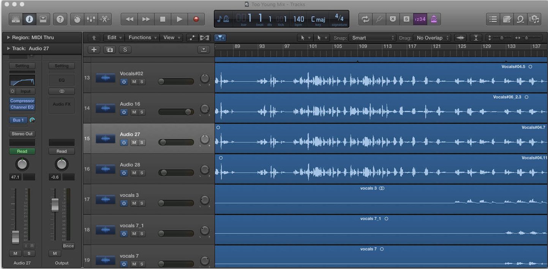This screenshot has width=548, height=269.
Task: Click the vocals 3 track waveform icon
Action: 106,199
